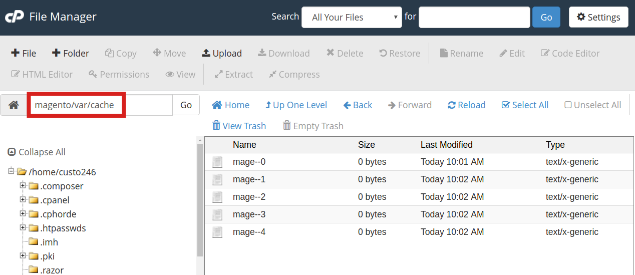Viewport: 635px width, 275px height.
Task: Click the Reload icon button
Action: [x=466, y=105]
